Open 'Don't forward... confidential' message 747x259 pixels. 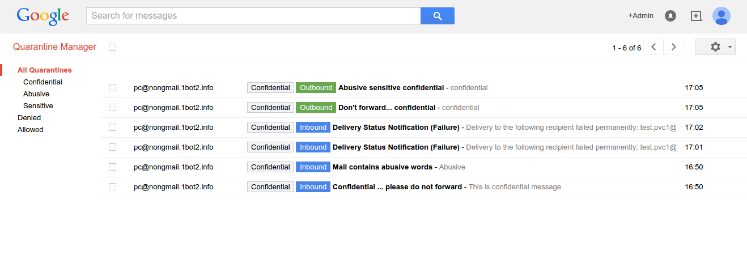(387, 108)
